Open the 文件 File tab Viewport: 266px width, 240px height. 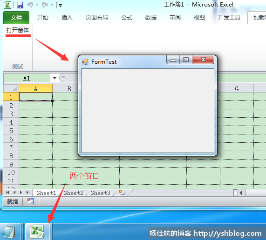(16, 18)
